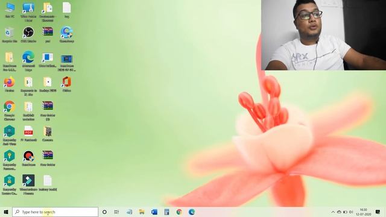
Task: Open the volume control in system tray
Action: click(351, 212)
